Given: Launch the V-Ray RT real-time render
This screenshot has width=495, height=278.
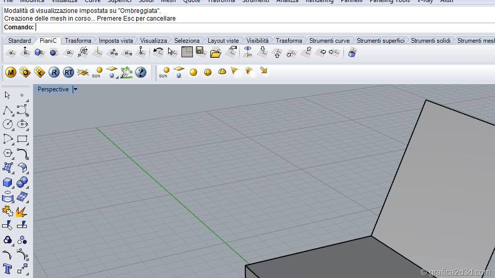Looking at the screenshot, I should coord(69,73).
